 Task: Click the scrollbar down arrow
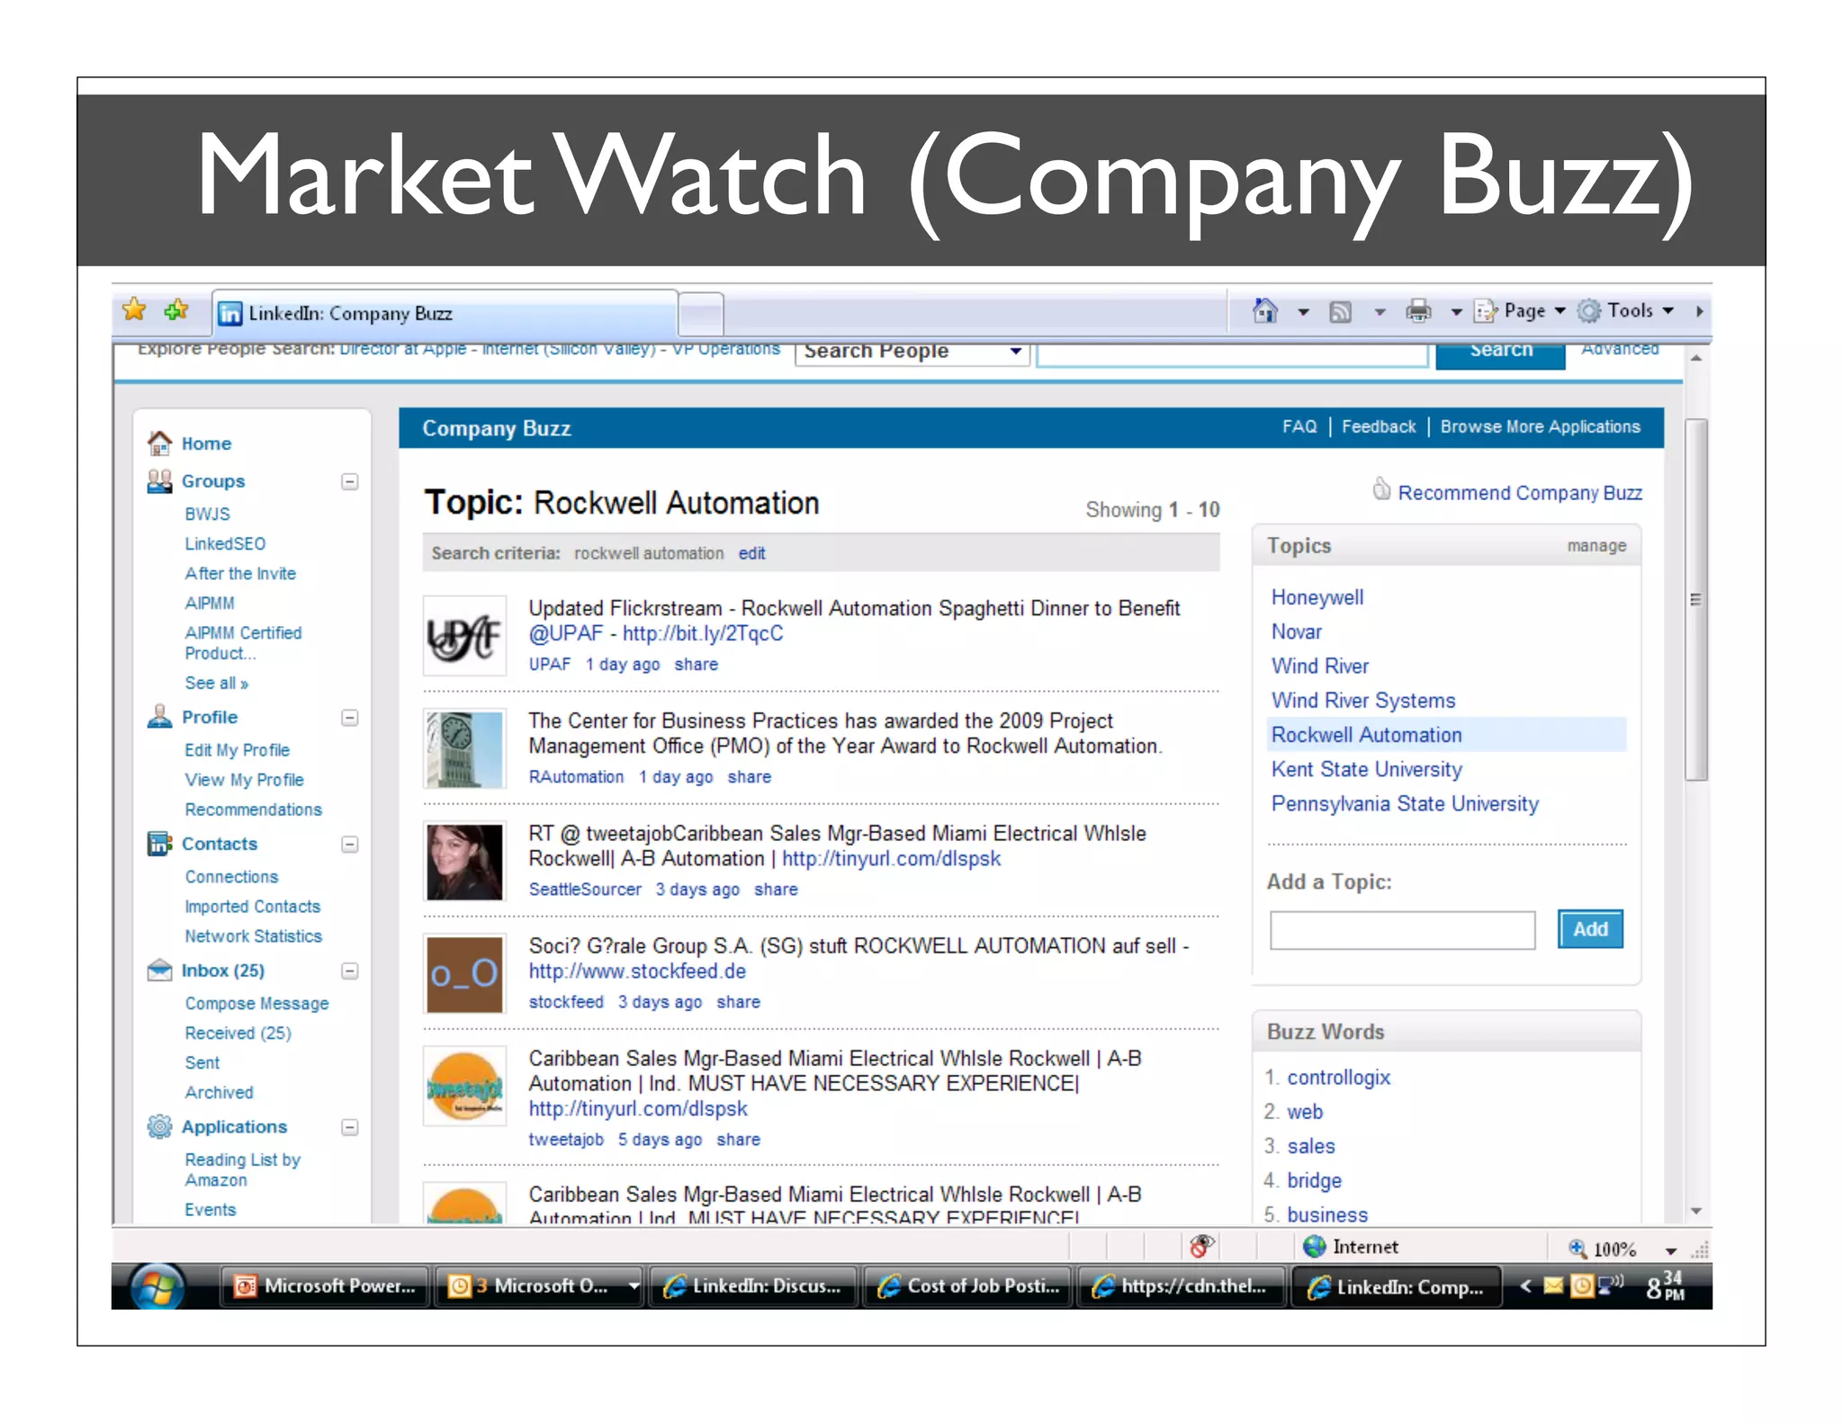point(1695,1212)
